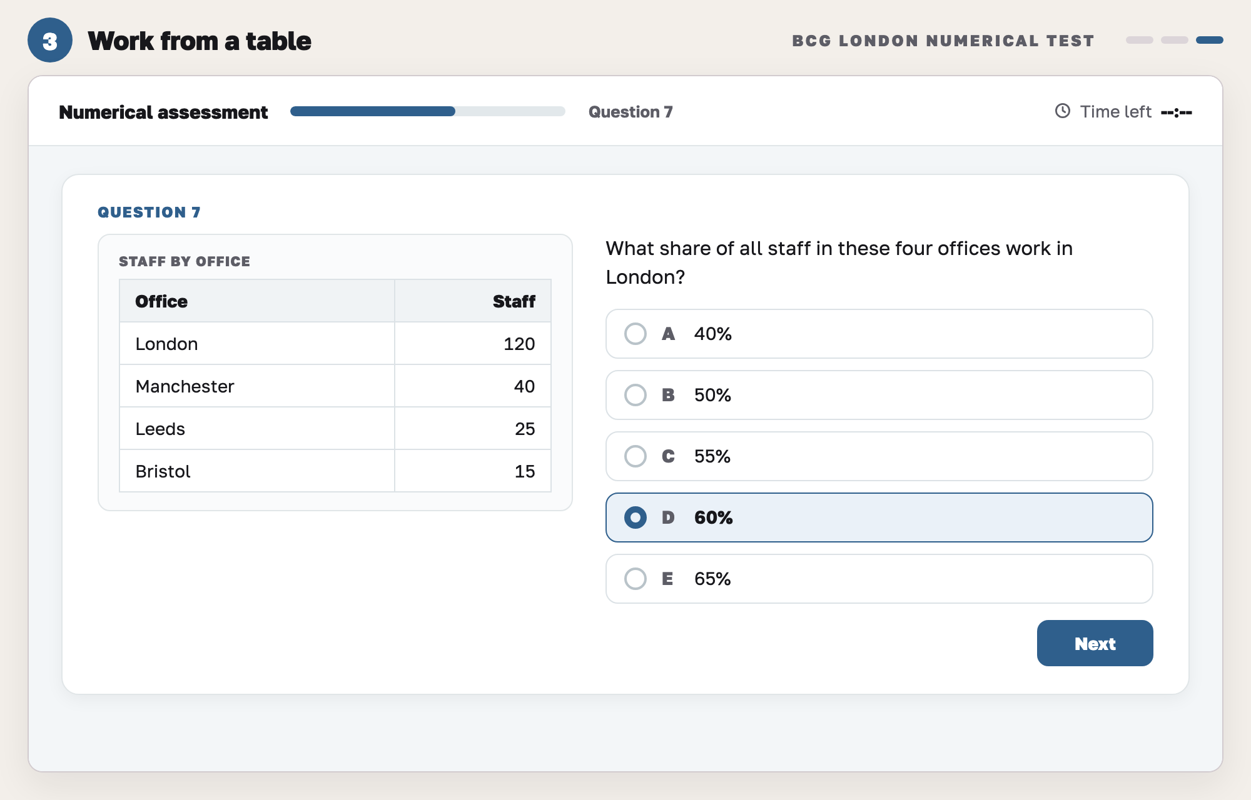Click the Bristol staff value 15
This screenshot has width=1251, height=800.
(525, 472)
